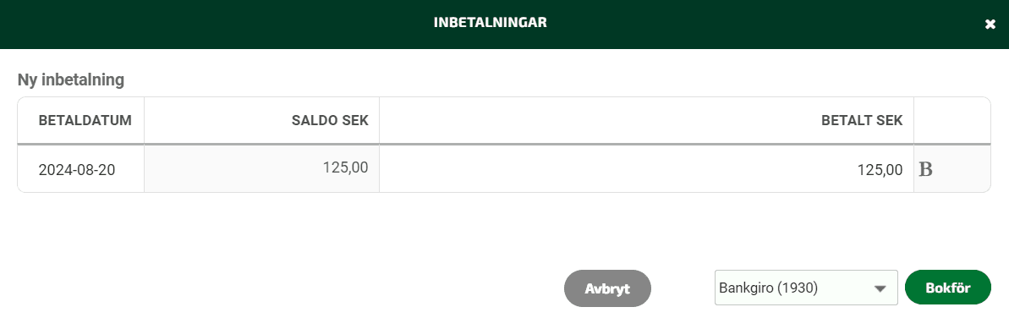
Task: Expand the payment account list arrow
Action: click(x=880, y=289)
